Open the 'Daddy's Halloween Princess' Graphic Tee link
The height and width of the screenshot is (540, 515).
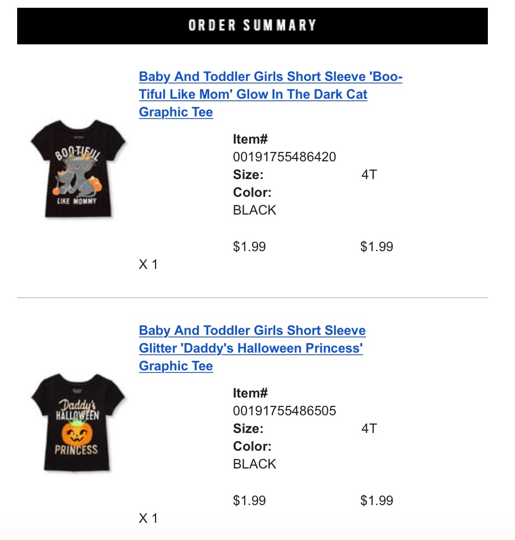(x=252, y=348)
